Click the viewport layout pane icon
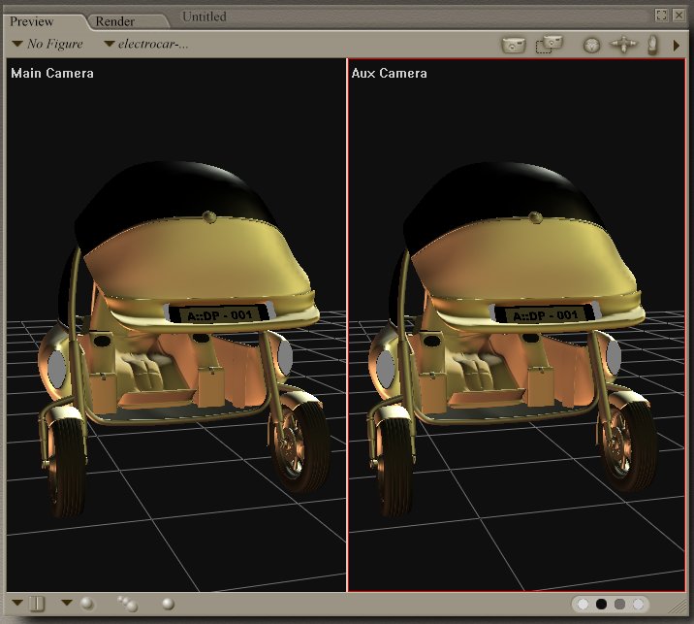This screenshot has width=694, height=624. coord(37,604)
